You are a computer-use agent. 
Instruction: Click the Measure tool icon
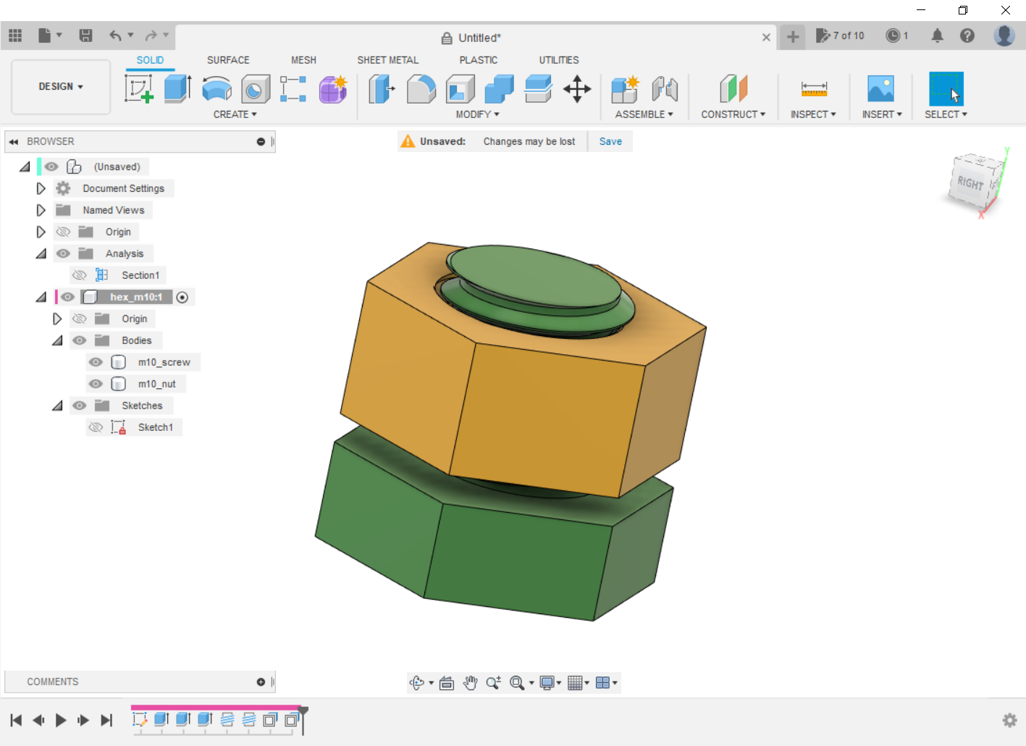814,89
